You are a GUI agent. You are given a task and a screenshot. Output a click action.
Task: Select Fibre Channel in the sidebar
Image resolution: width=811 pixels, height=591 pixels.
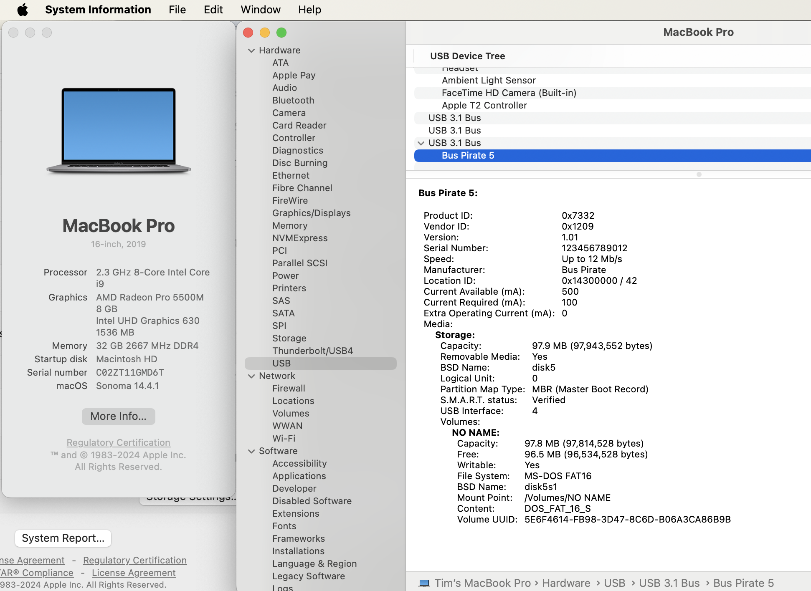coord(302,188)
